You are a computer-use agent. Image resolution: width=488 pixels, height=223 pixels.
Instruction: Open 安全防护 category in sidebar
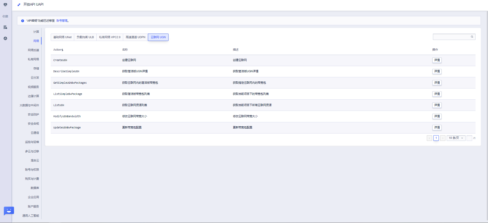pos(33,114)
